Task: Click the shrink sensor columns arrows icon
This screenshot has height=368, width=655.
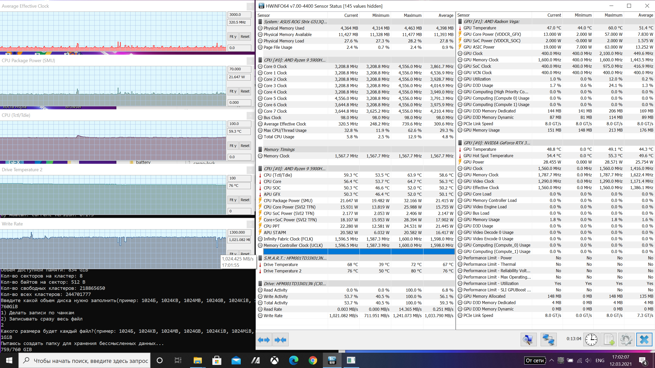Action: coord(280,340)
